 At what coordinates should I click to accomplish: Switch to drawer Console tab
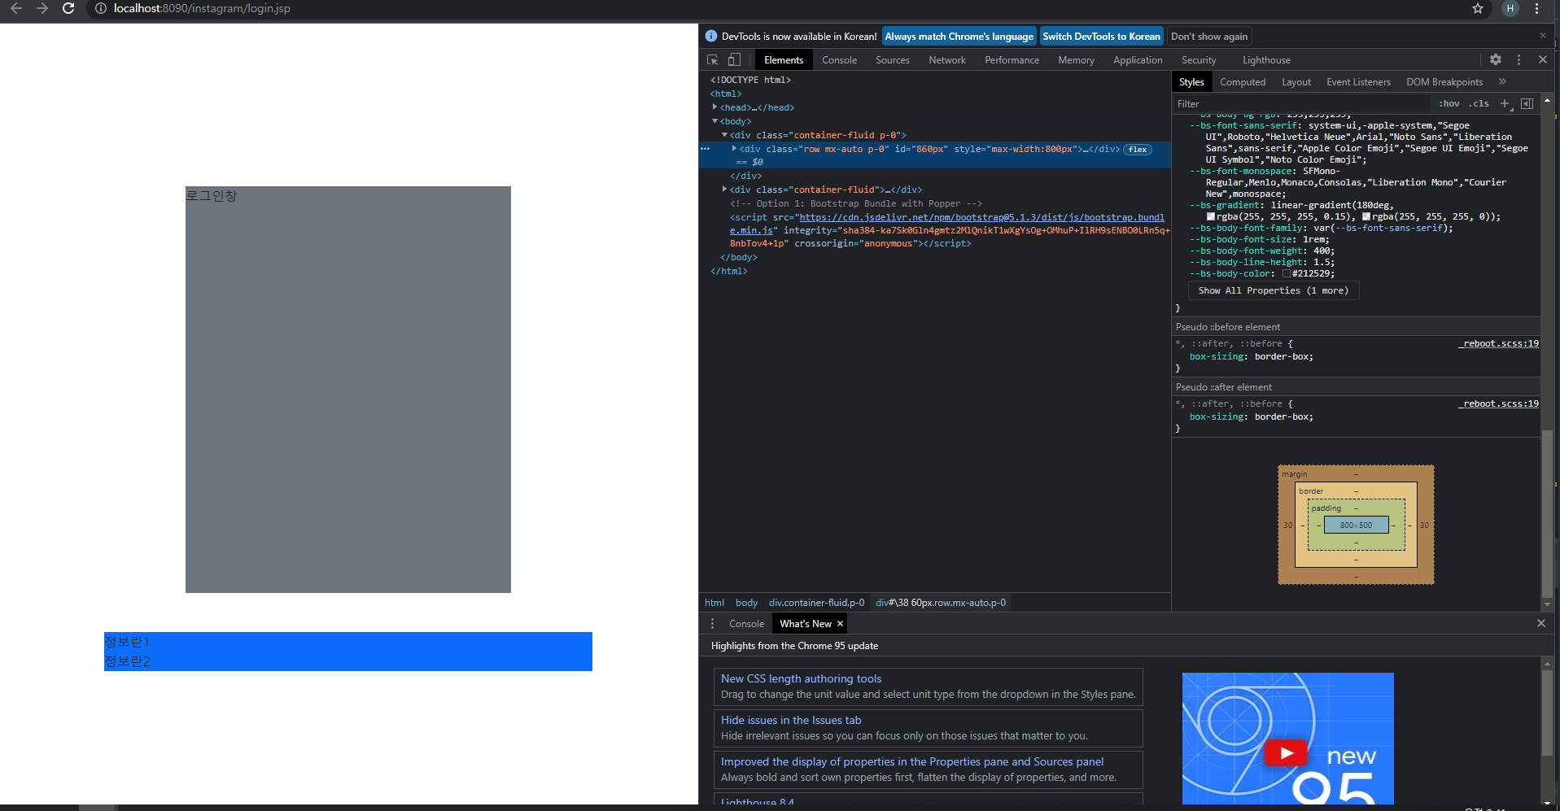(746, 624)
